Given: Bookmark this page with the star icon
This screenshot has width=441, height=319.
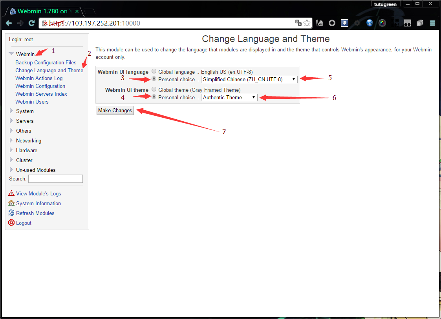Looking at the screenshot, I should point(307,23).
